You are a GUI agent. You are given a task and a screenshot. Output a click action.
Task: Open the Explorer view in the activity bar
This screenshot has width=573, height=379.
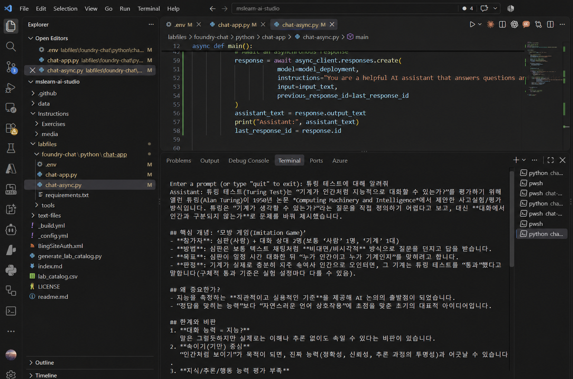(x=11, y=26)
